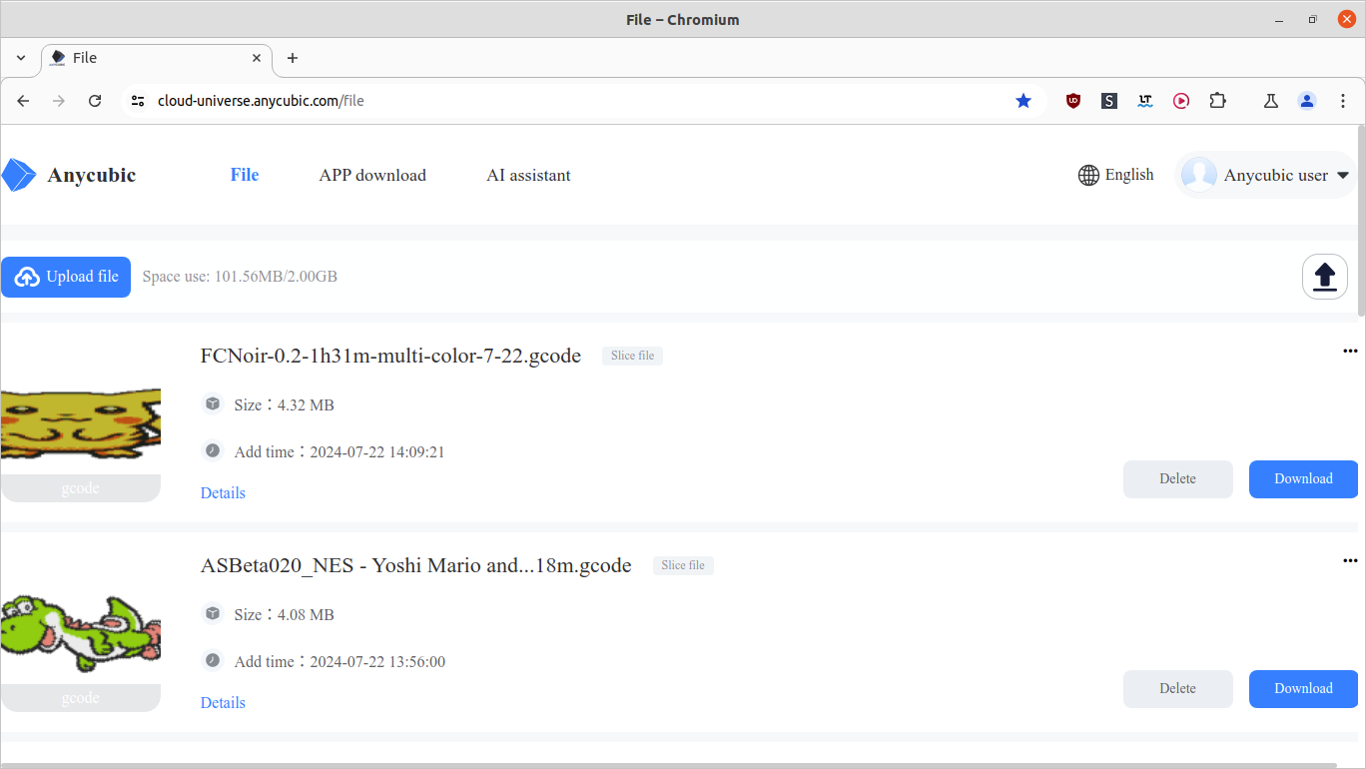Switch to the File menu item

coord(245,175)
